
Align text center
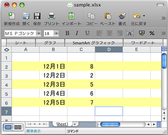click(x=110, y=33)
